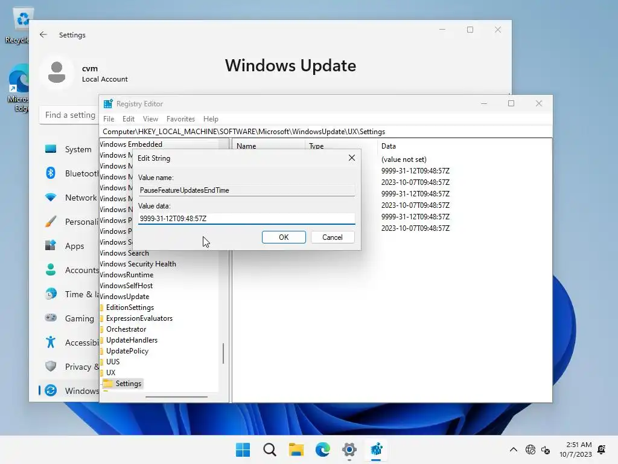Switch to Settings app on the taskbar
The height and width of the screenshot is (464, 618).
(x=349, y=449)
